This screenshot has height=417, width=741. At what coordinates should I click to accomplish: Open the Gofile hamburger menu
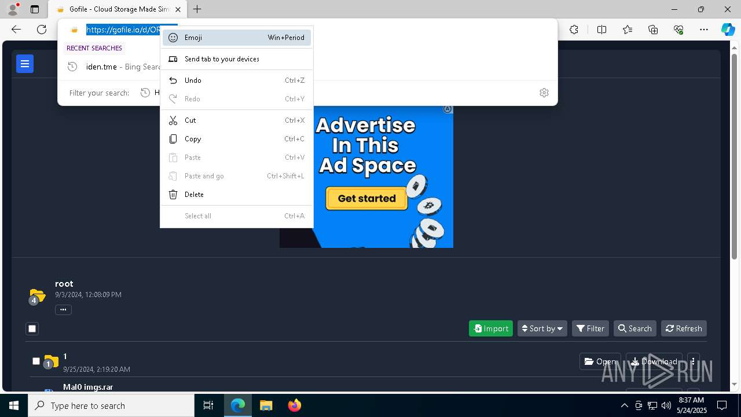tap(25, 64)
